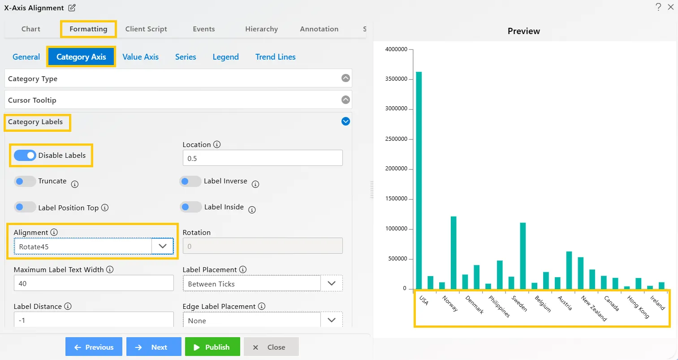
Task: Show info icon next to Maximum Label Text Width
Action: click(110, 269)
